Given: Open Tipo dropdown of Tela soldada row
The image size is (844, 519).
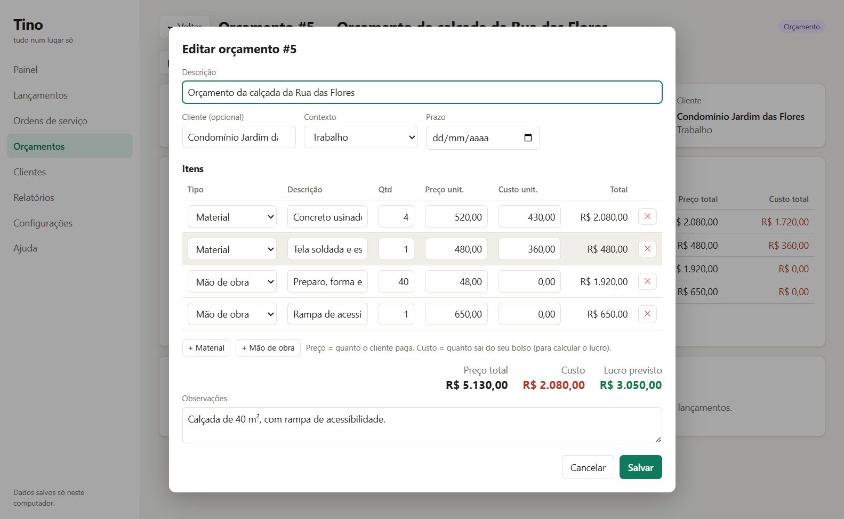Looking at the screenshot, I should click(x=232, y=249).
